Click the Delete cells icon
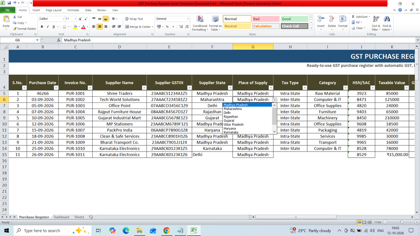This screenshot has height=236, width=420. (x=331, y=19)
